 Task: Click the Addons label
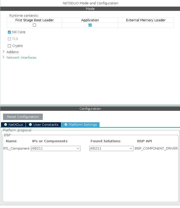click(x=13, y=52)
